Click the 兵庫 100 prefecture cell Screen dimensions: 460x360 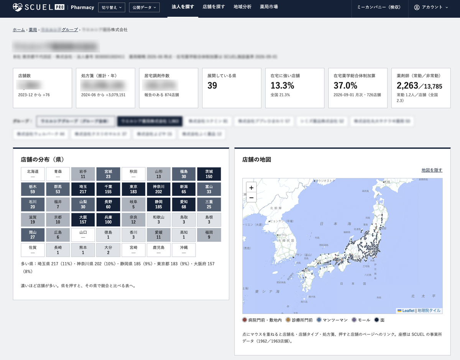(108, 220)
